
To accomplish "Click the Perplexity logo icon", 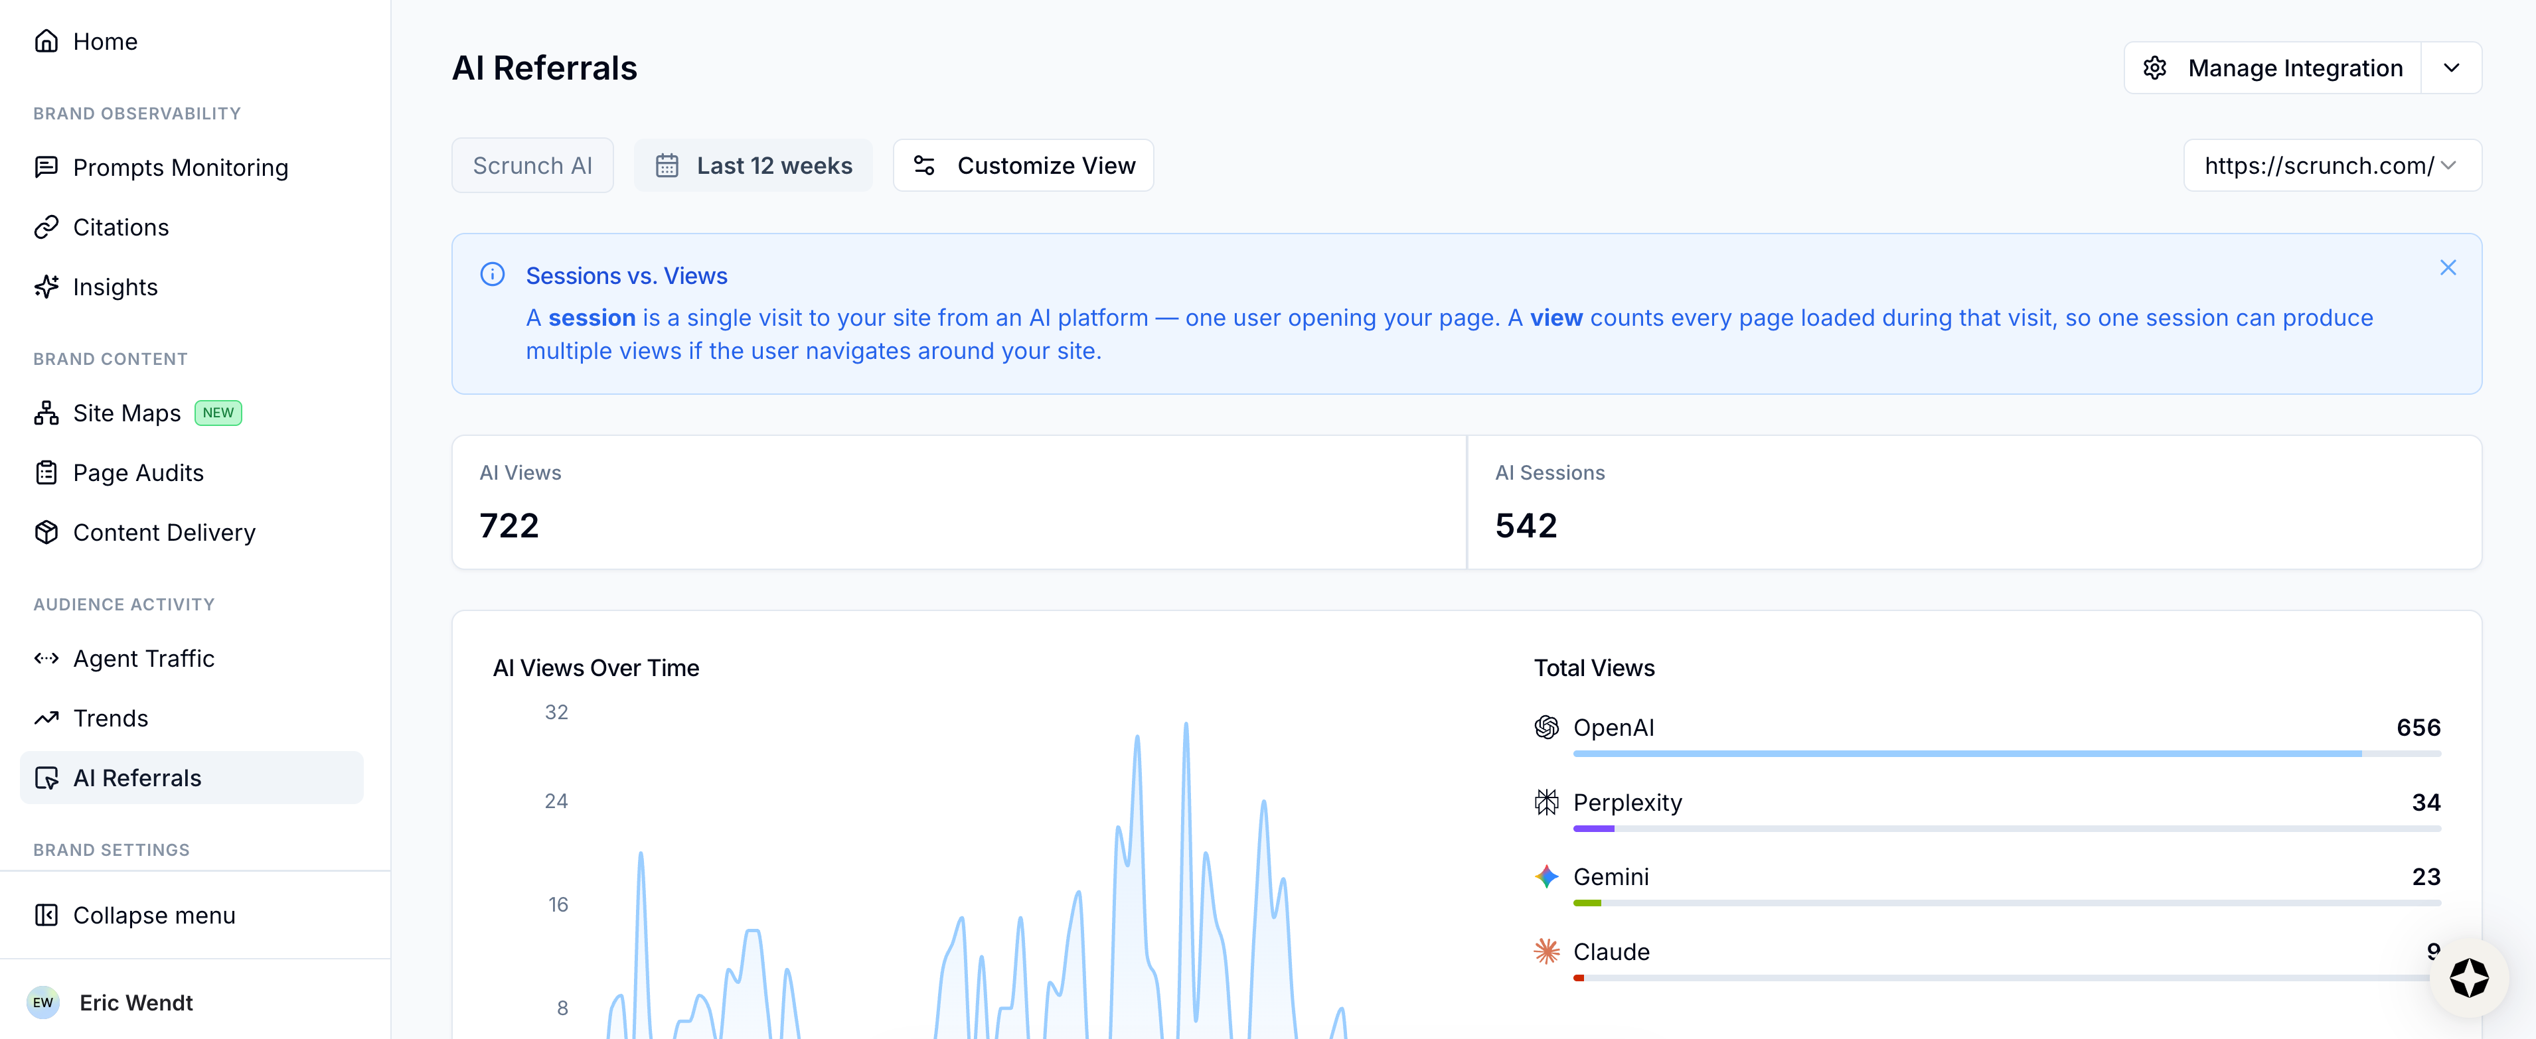I will coord(1547,802).
